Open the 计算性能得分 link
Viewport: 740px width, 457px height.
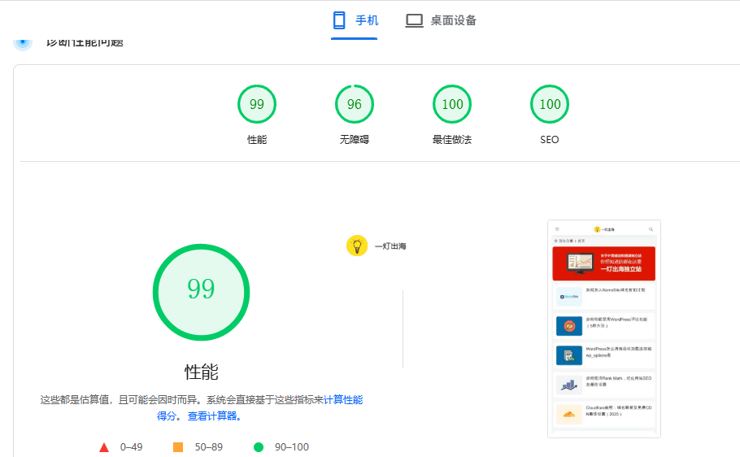pos(343,400)
